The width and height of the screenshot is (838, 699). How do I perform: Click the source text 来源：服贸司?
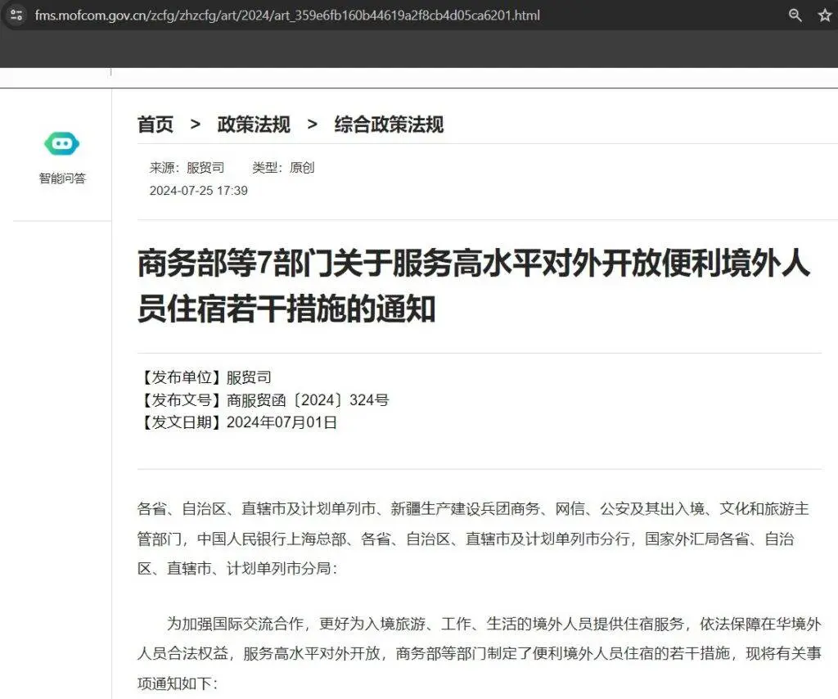[187, 168]
